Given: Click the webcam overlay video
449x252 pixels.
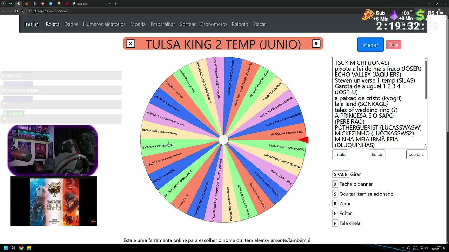Looking at the screenshot, I should (x=53, y=150).
